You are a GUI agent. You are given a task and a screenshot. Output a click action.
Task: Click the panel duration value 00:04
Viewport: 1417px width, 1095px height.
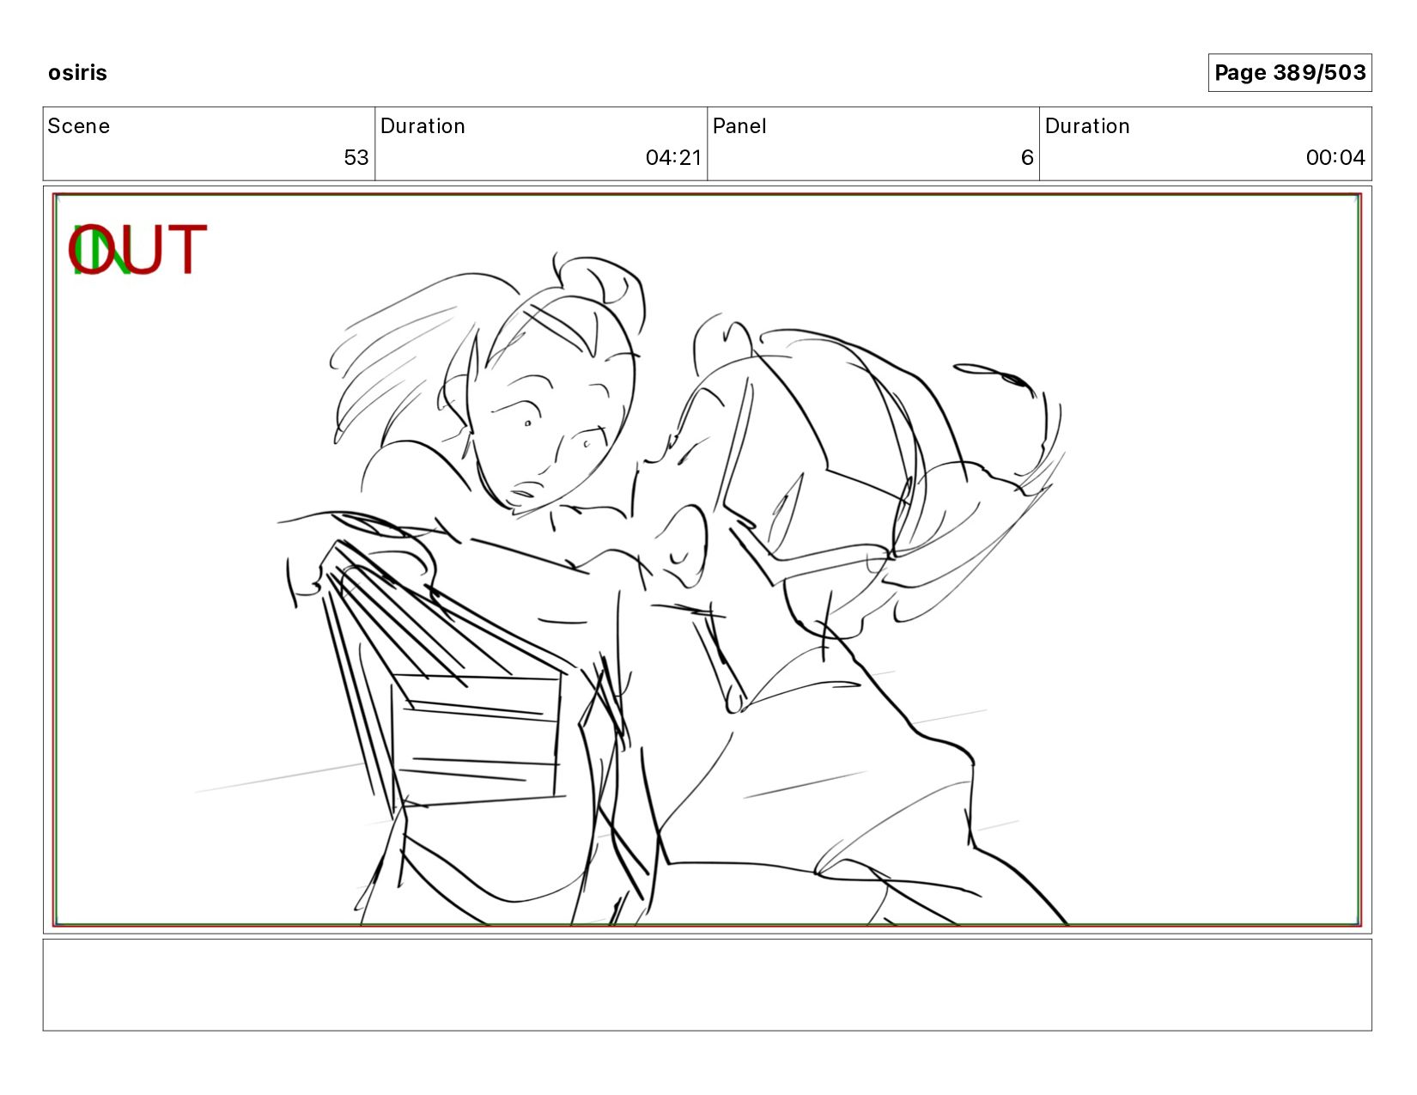(1335, 157)
